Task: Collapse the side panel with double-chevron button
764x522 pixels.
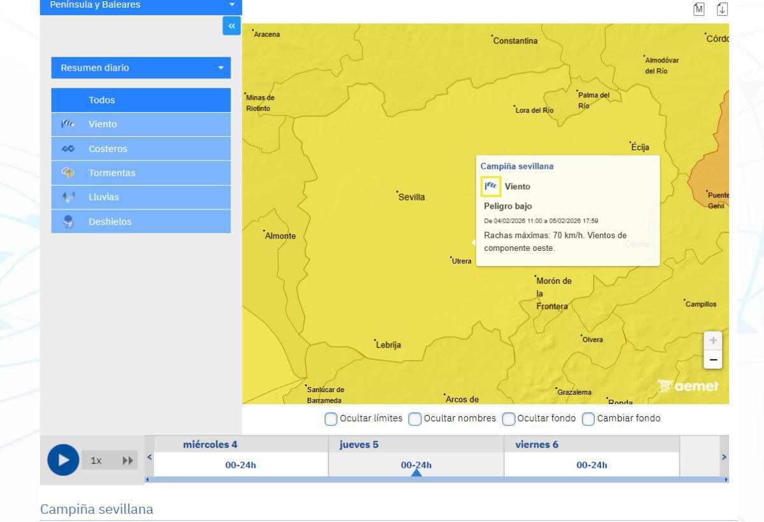Action: (x=232, y=26)
